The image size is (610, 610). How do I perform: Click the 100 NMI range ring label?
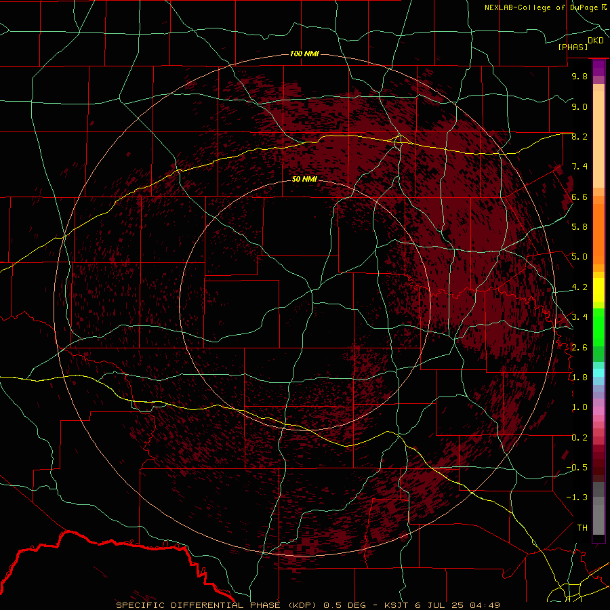pyautogui.click(x=304, y=54)
